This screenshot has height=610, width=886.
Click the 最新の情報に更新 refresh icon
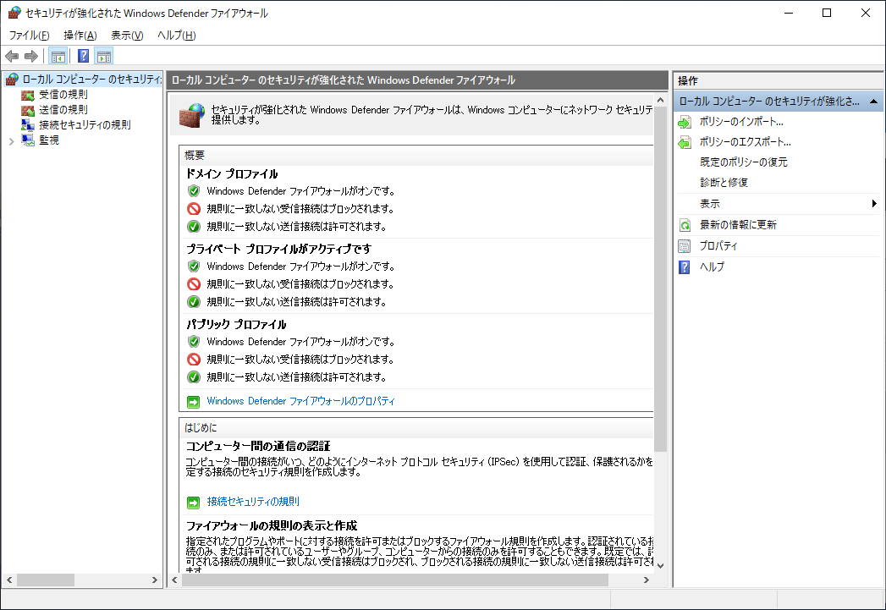pyautogui.click(x=685, y=225)
